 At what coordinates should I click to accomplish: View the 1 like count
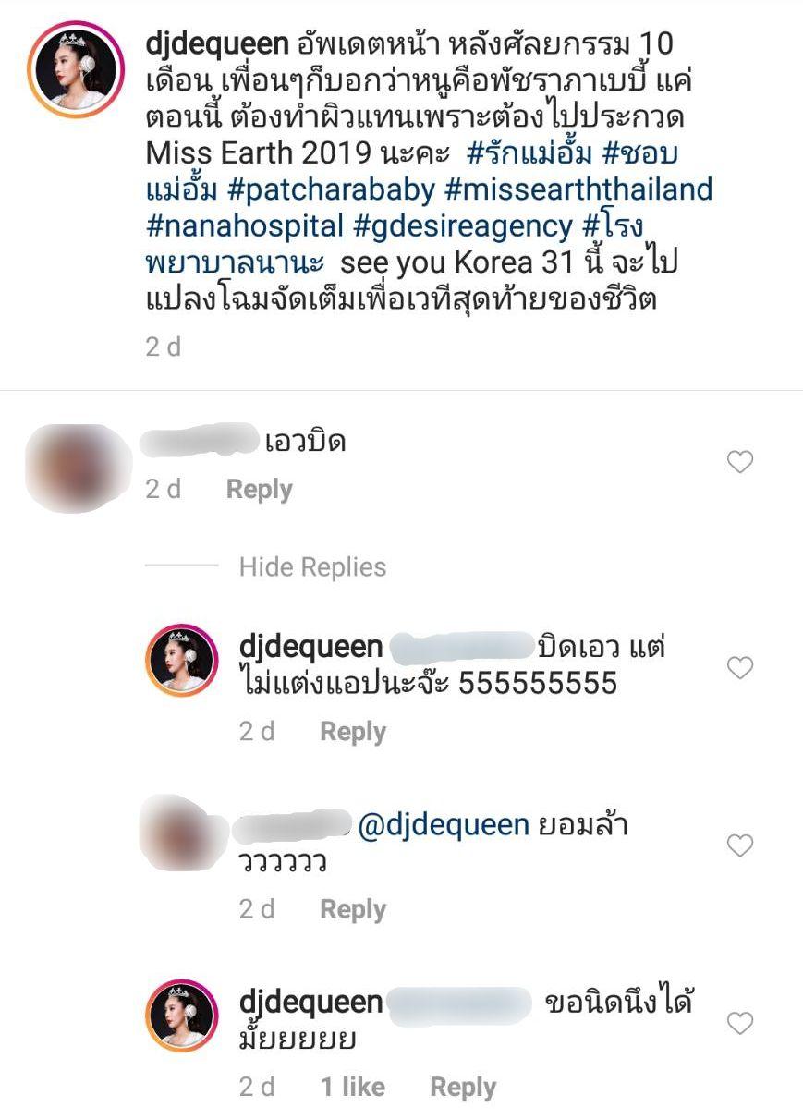coord(353,1087)
